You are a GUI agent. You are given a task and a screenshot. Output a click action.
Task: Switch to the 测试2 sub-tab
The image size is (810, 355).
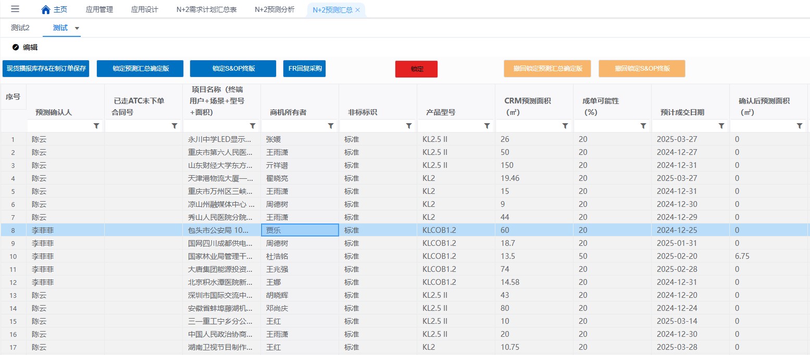click(20, 28)
